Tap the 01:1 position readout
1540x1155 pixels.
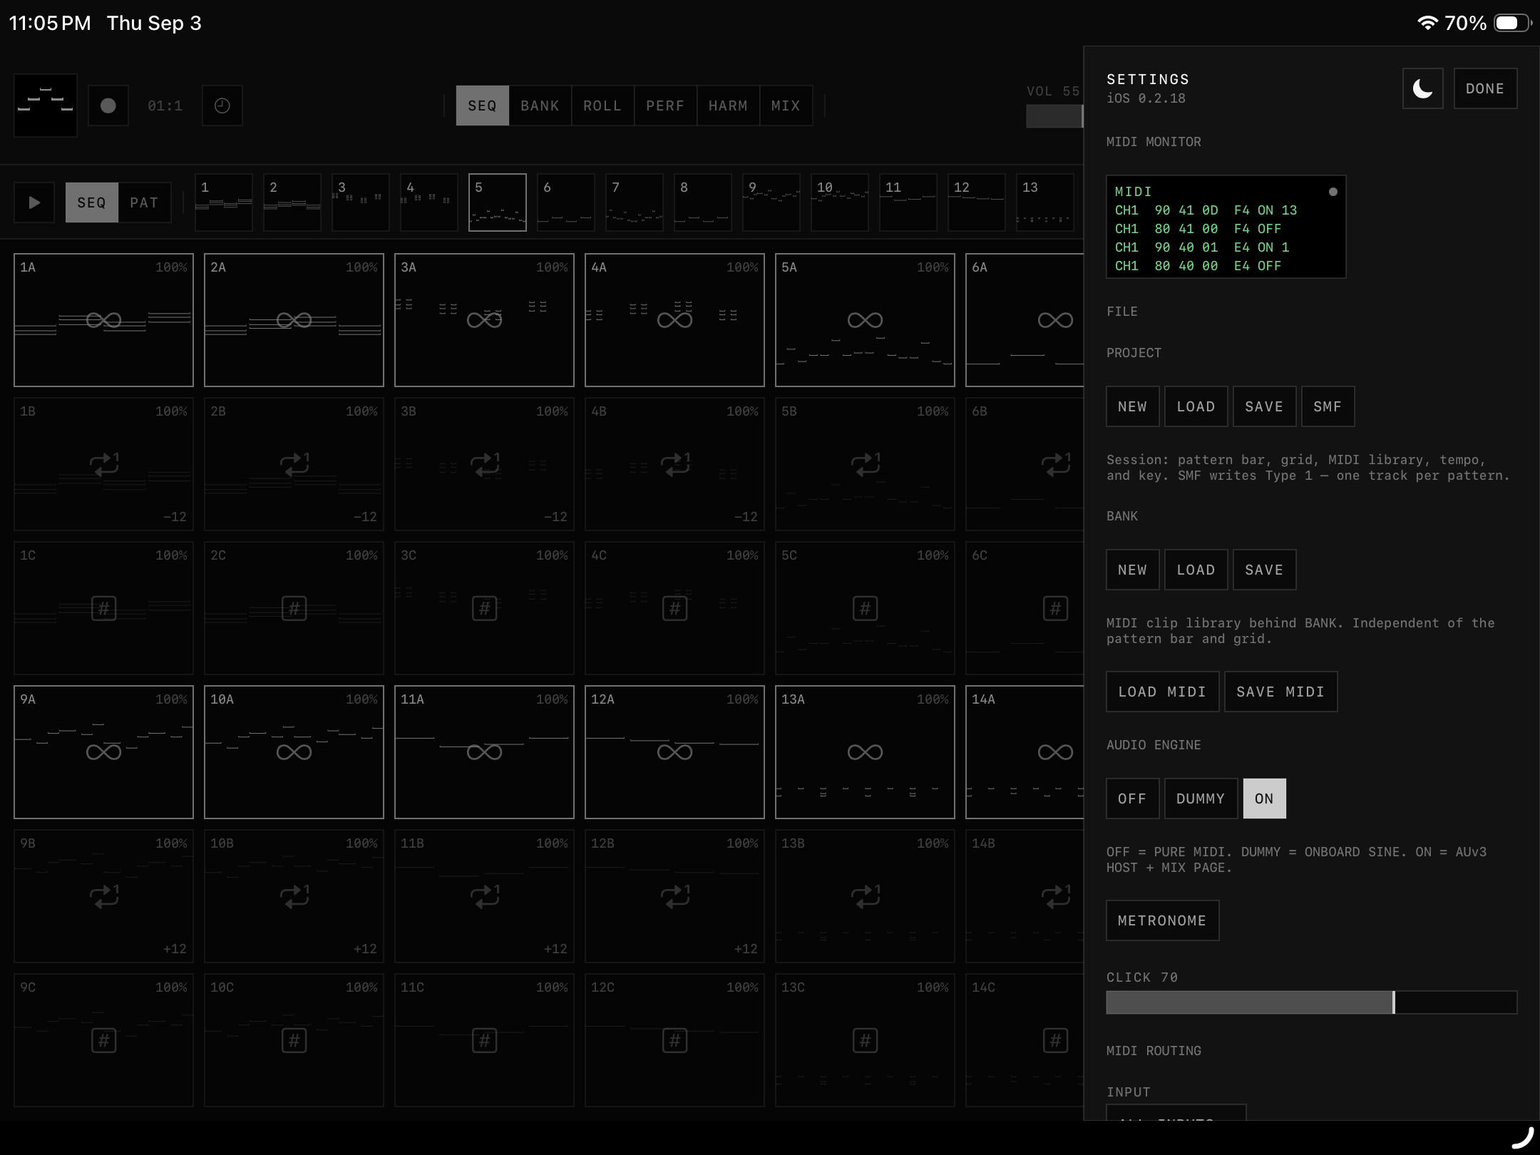tap(165, 106)
